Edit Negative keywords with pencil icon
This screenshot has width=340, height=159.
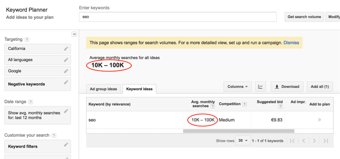pos(66,82)
